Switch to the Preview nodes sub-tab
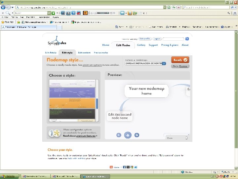The width and height of the screenshot is (238, 179). 101,53
